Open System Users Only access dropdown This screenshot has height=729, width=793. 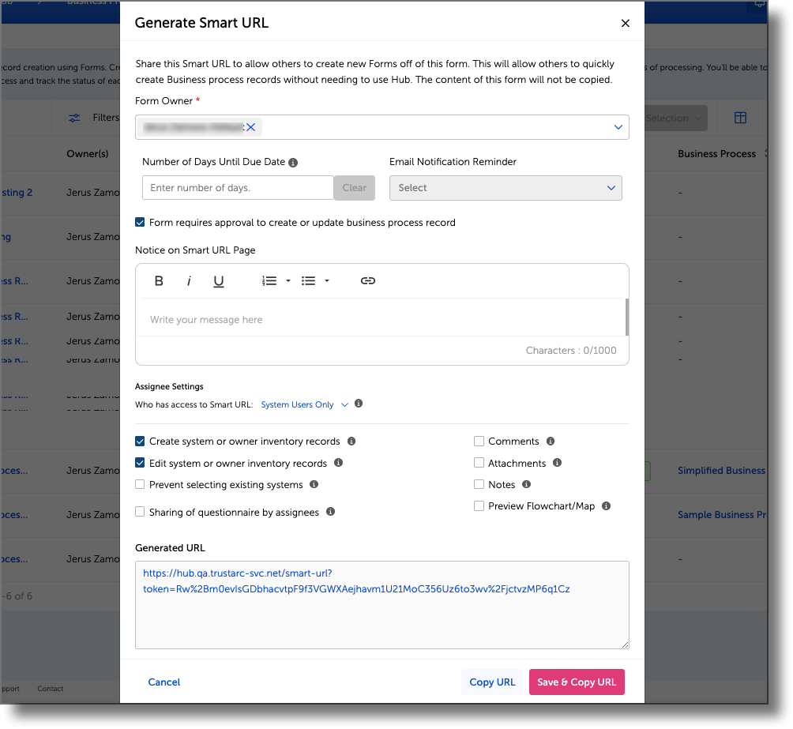pos(304,404)
